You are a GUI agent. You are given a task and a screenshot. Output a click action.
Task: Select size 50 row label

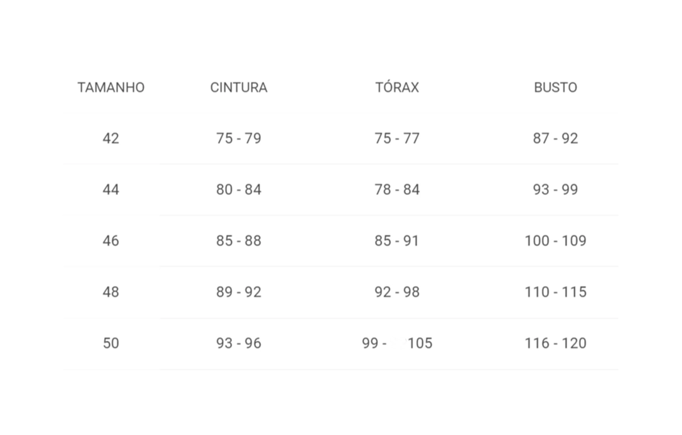tap(111, 343)
